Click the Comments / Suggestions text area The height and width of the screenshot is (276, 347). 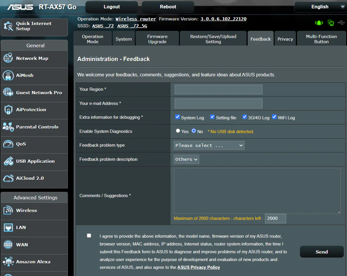(257, 191)
